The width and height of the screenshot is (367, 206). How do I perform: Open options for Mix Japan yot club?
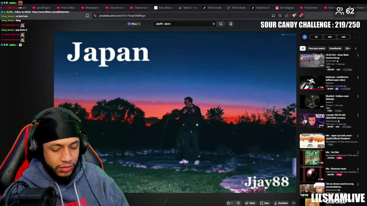pos(358,136)
